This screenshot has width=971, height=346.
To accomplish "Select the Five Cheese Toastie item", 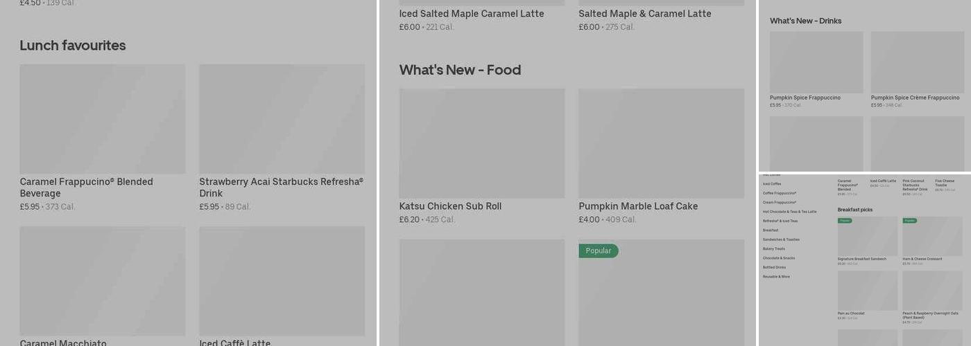I will [945, 183].
